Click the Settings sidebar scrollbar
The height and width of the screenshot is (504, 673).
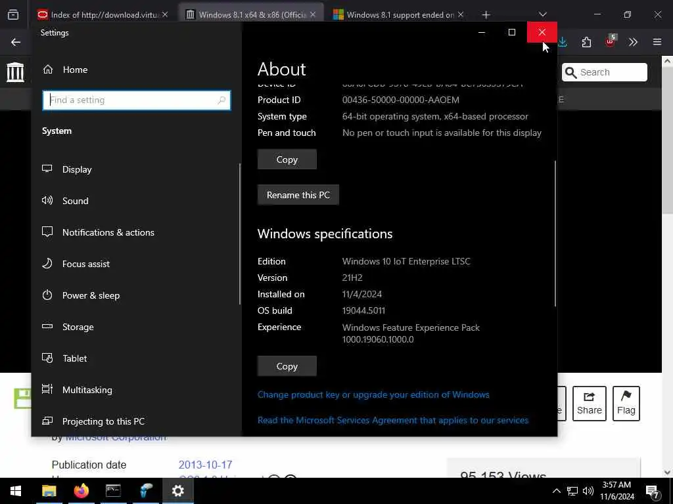239,234
